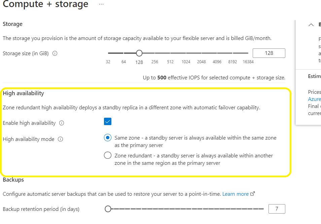Click the ellipsis beside Compute + storage title
This screenshot has height=224, width=321.
point(101,4)
